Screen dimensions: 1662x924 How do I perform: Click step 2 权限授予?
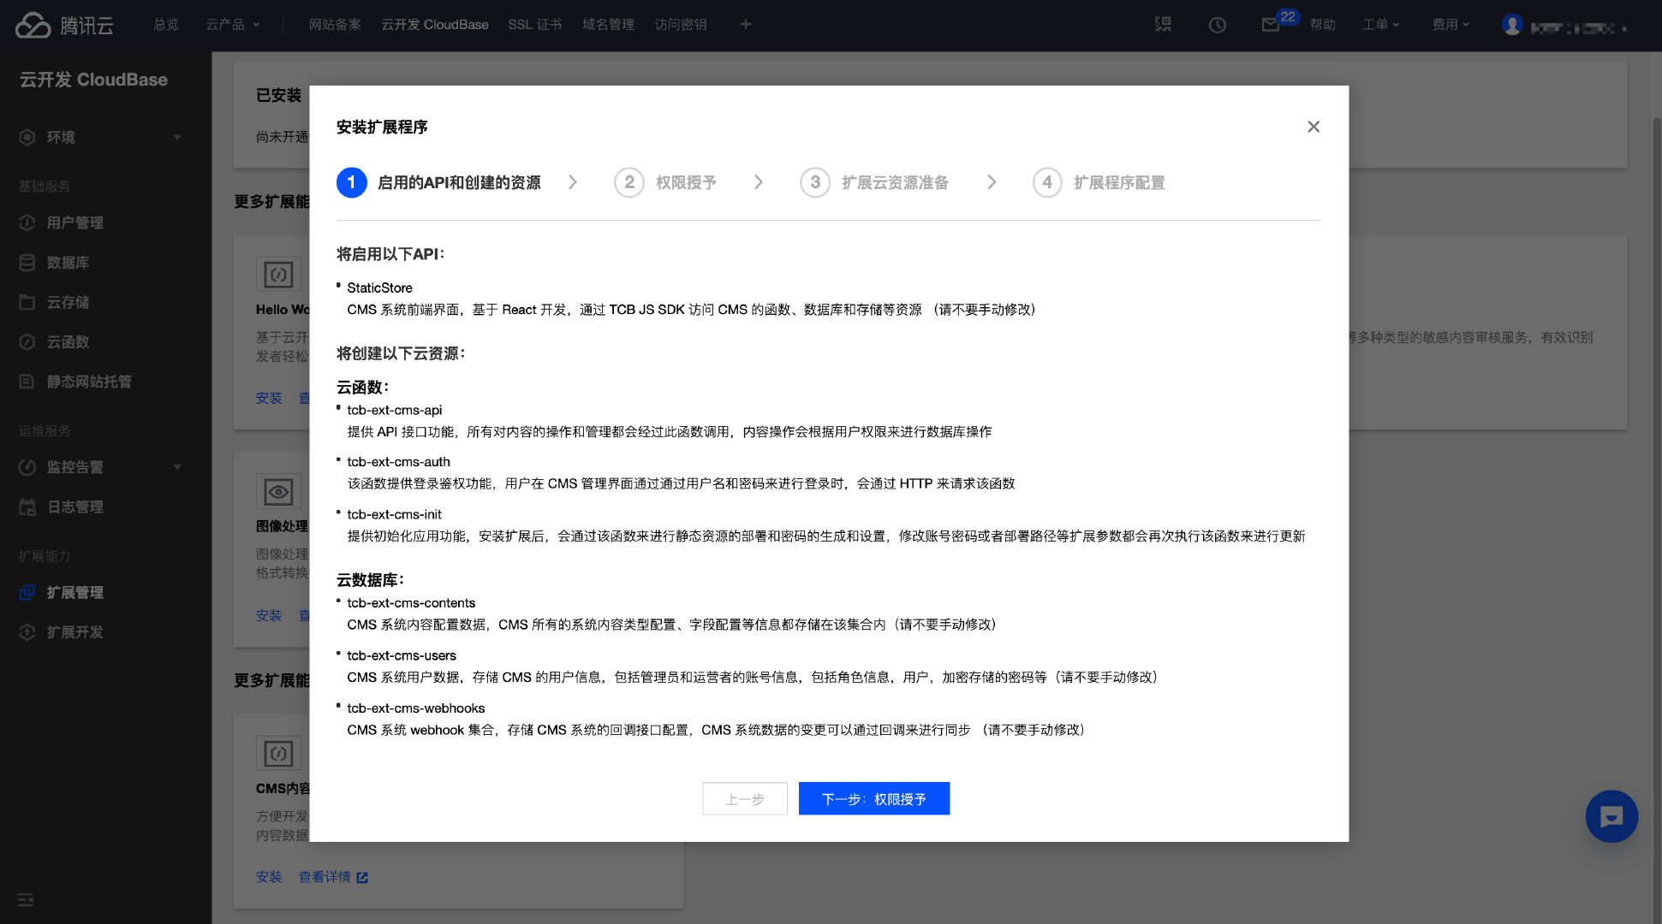click(665, 182)
